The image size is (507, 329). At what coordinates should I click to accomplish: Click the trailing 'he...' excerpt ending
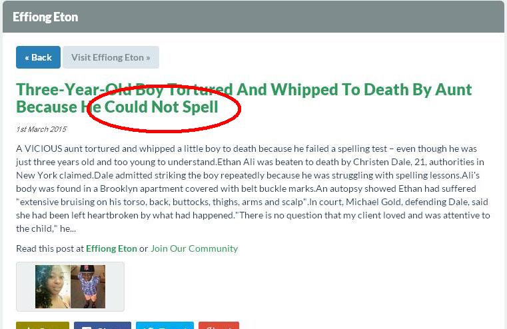click(68, 229)
